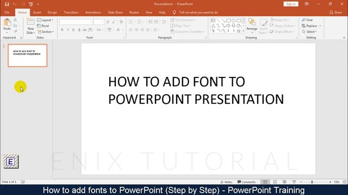
Task: Click Decrease List Level icon
Action: coord(150,22)
